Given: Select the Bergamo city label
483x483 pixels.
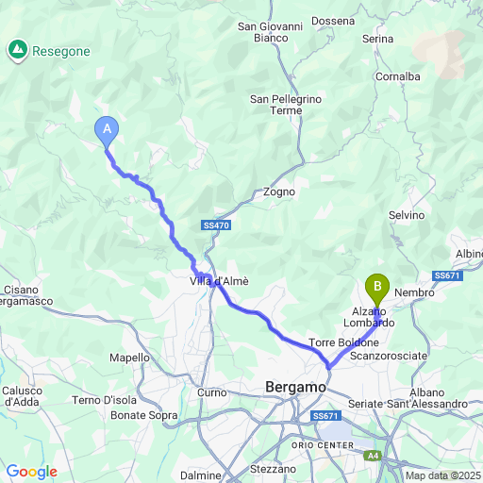Looking at the screenshot, I should (295, 388).
